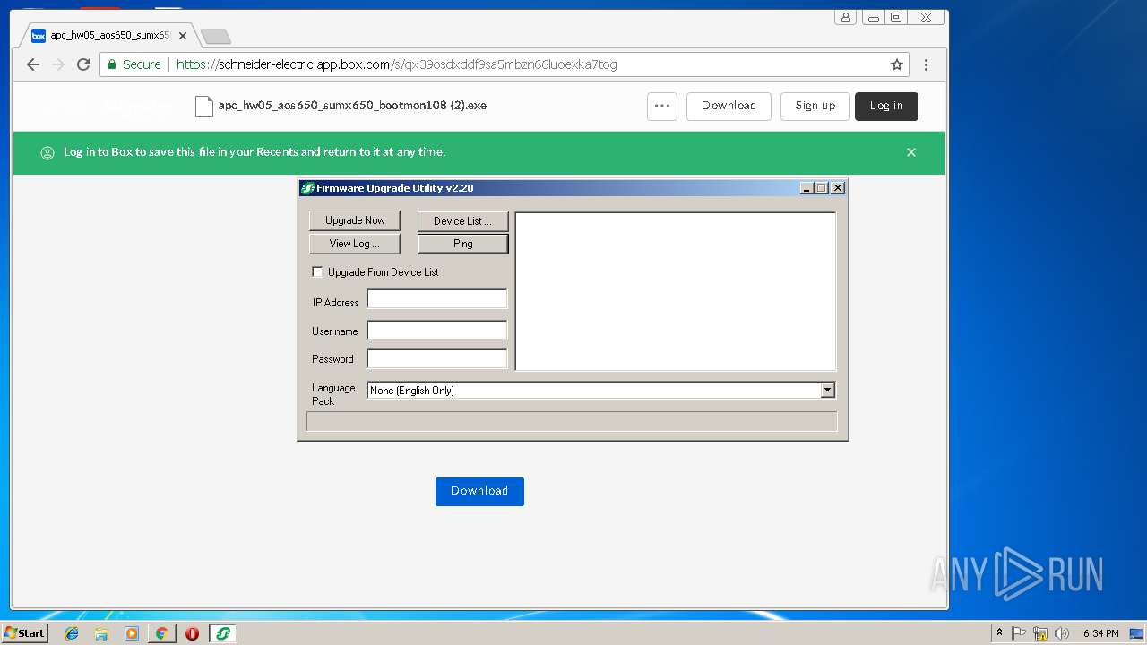
Task: Open the Windows Start menu
Action: tap(25, 633)
